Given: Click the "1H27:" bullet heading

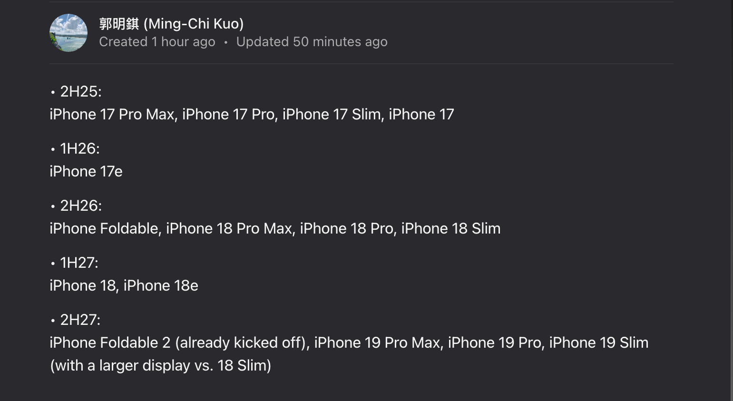Looking at the screenshot, I should coord(79,263).
